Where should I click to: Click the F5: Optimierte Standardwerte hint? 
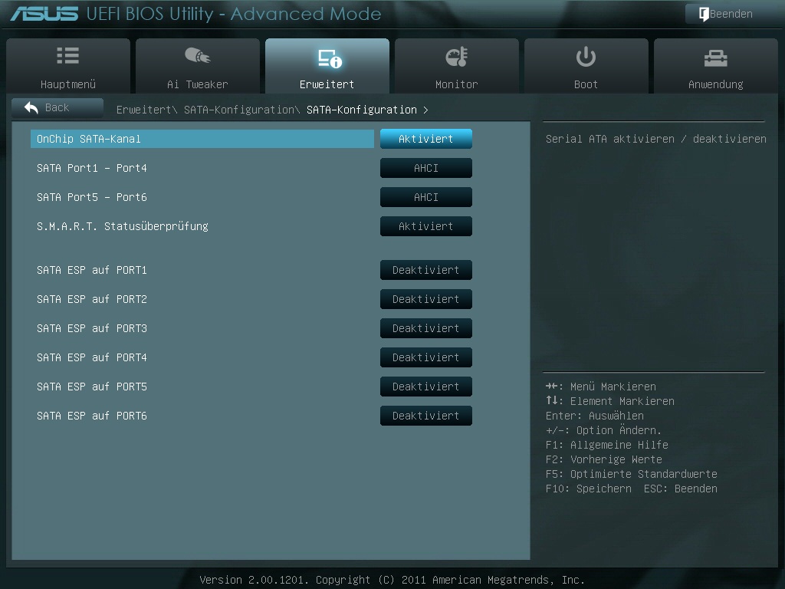pos(632,474)
